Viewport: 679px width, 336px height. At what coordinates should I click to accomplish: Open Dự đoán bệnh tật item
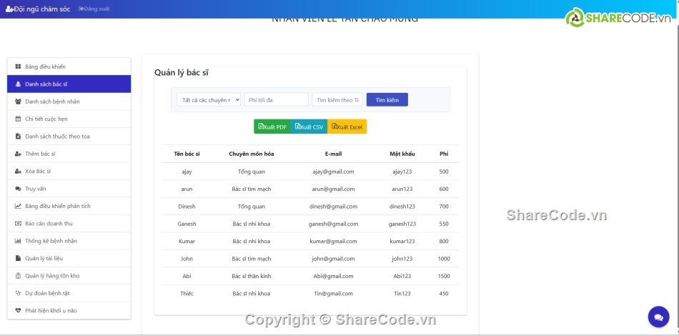69,293
